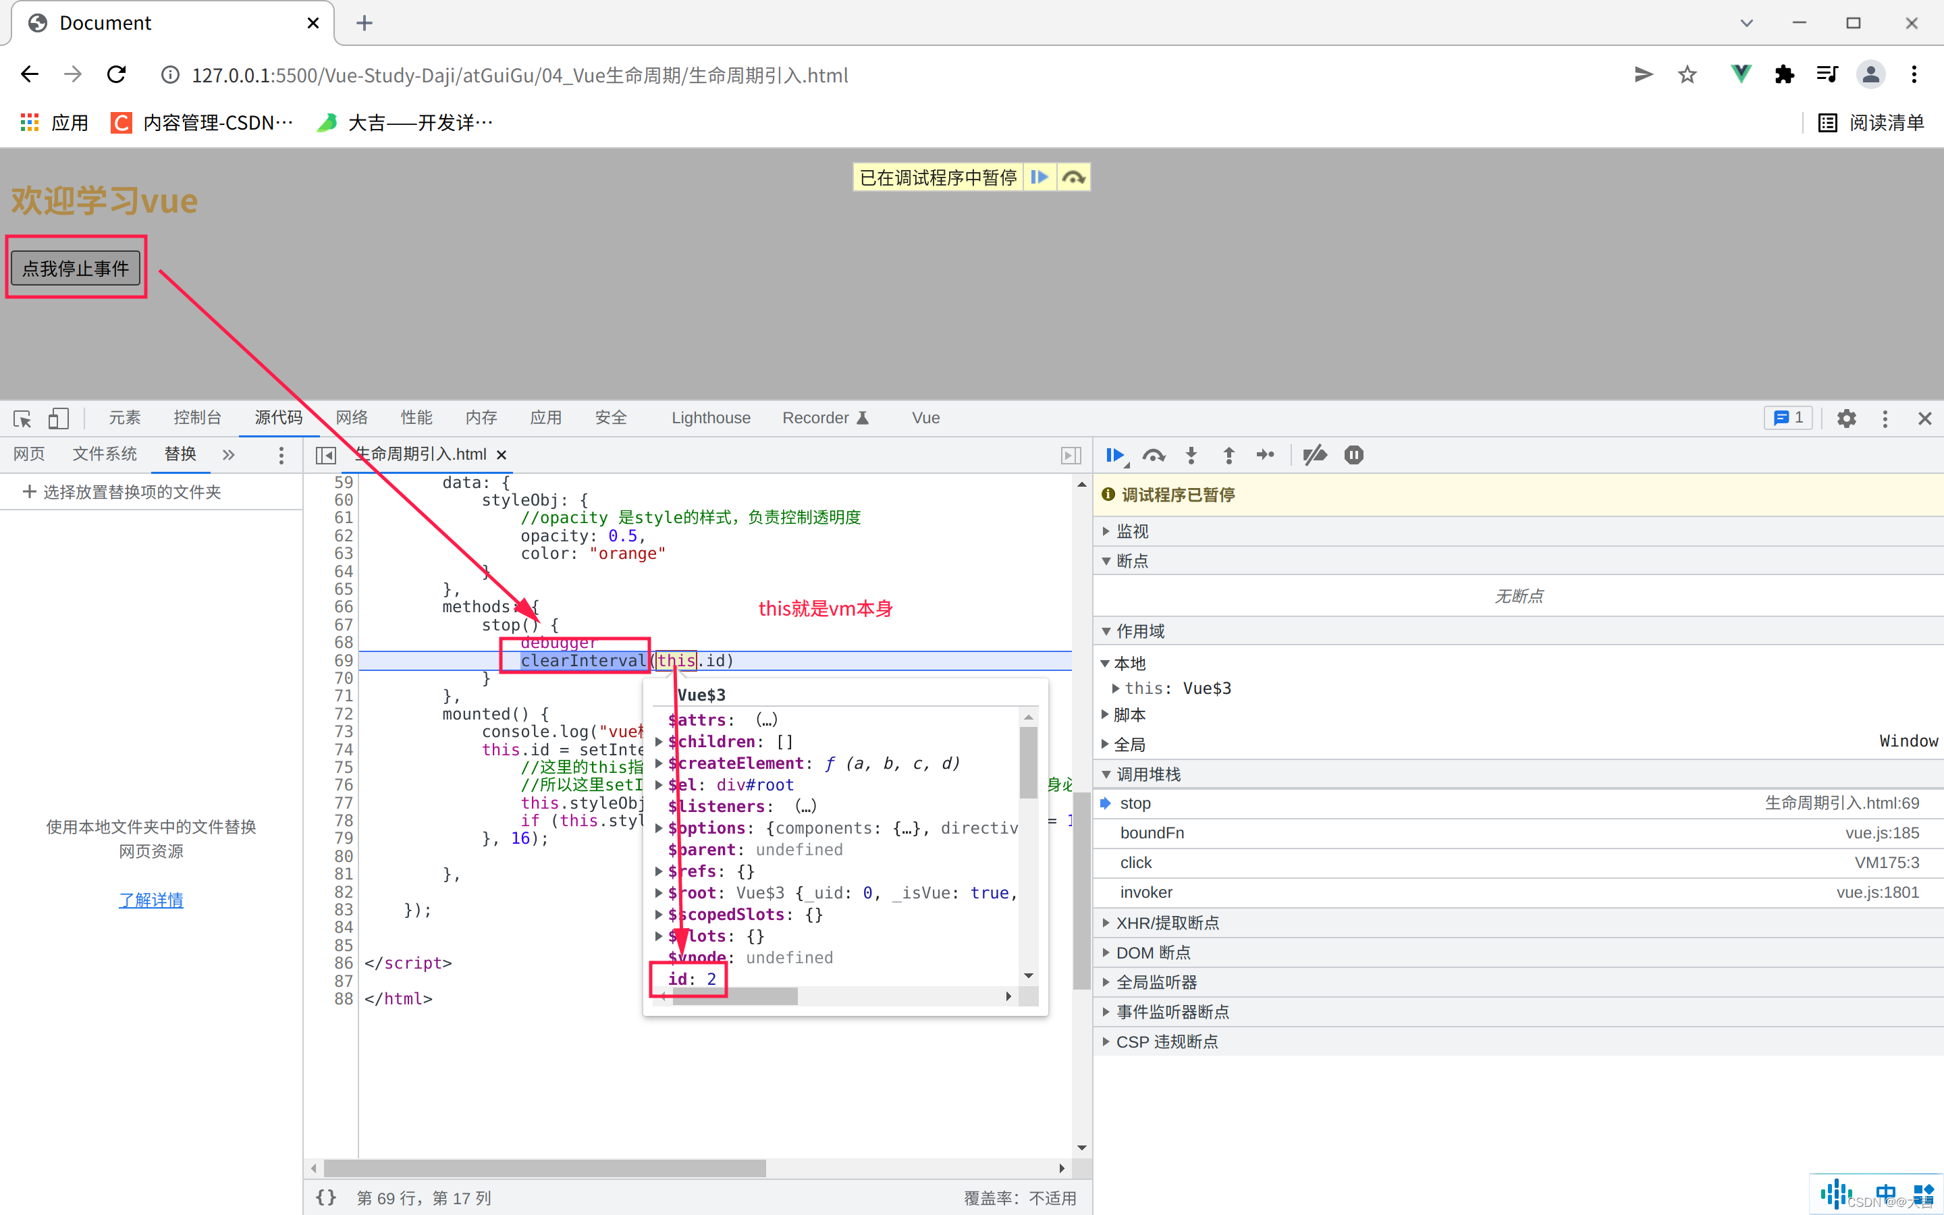The image size is (1944, 1215).
Task: Open Chrome three-dot menu
Action: pos(1914,75)
